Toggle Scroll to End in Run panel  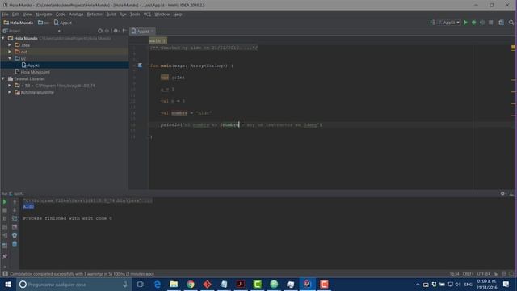click(x=15, y=227)
